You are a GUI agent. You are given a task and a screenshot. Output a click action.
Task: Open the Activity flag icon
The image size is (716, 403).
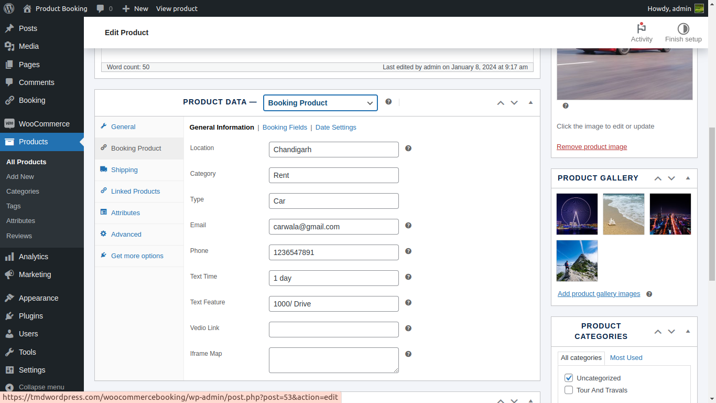click(x=642, y=28)
